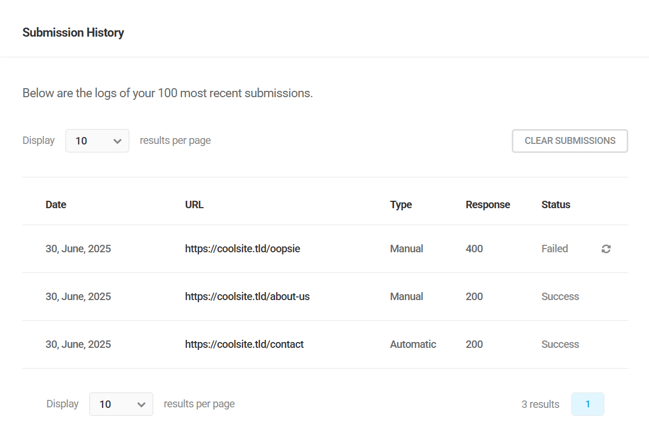The height and width of the screenshot is (444, 649).
Task: Click the Response column header
Action: [487, 204]
